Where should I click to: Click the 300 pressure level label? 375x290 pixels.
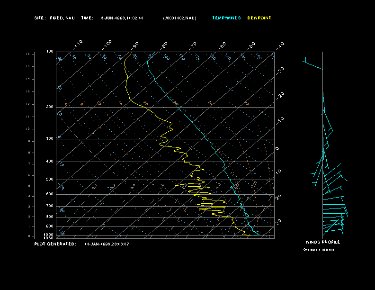(49, 139)
